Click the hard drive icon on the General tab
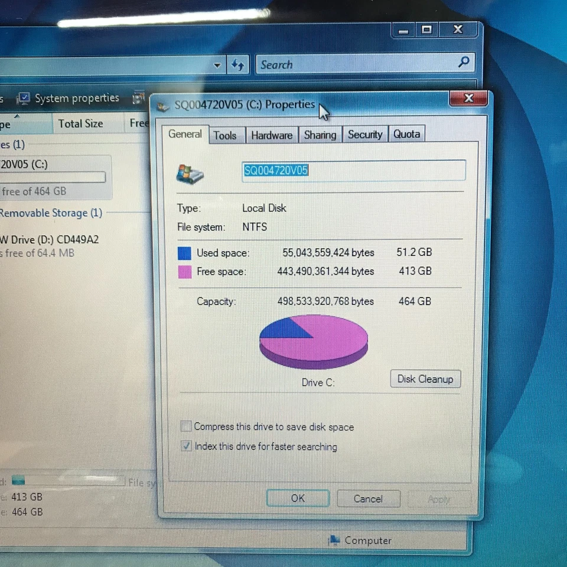Screen dimensions: 567x567 point(189,174)
